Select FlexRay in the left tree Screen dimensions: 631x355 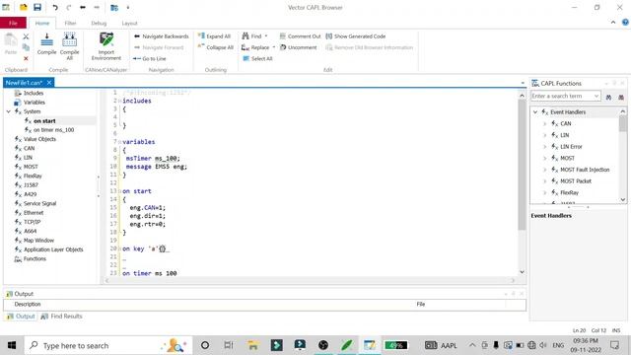[33, 176]
